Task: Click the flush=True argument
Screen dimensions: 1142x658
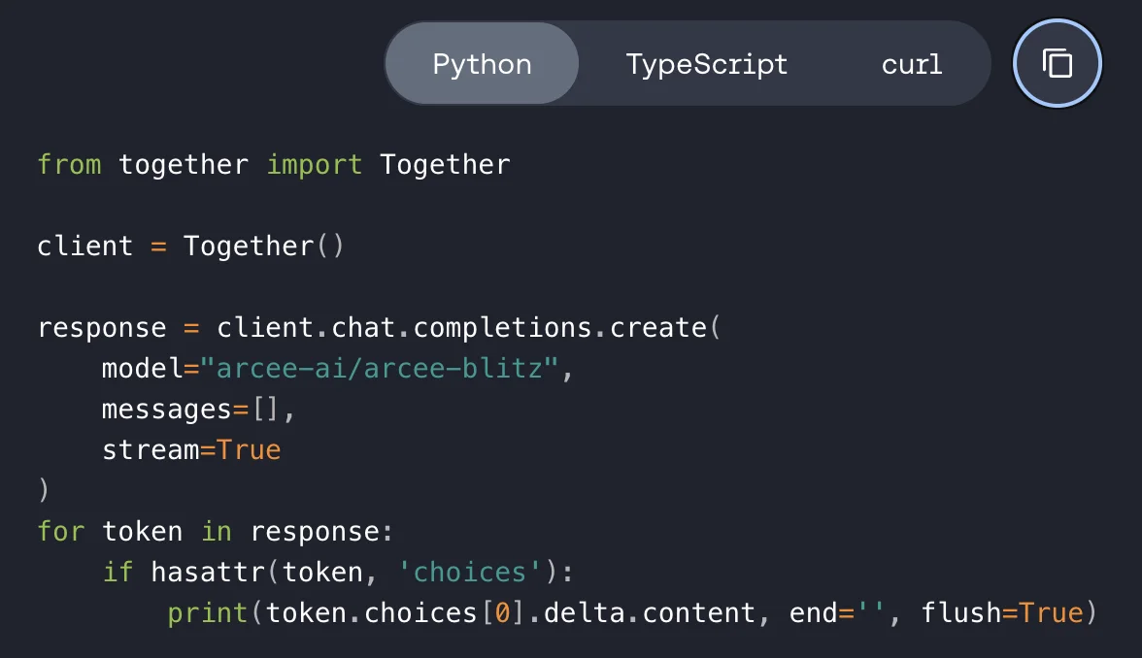Action: [x=1002, y=613]
